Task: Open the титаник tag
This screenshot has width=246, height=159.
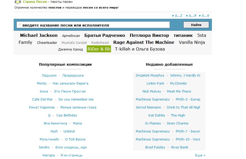Action: point(183,35)
